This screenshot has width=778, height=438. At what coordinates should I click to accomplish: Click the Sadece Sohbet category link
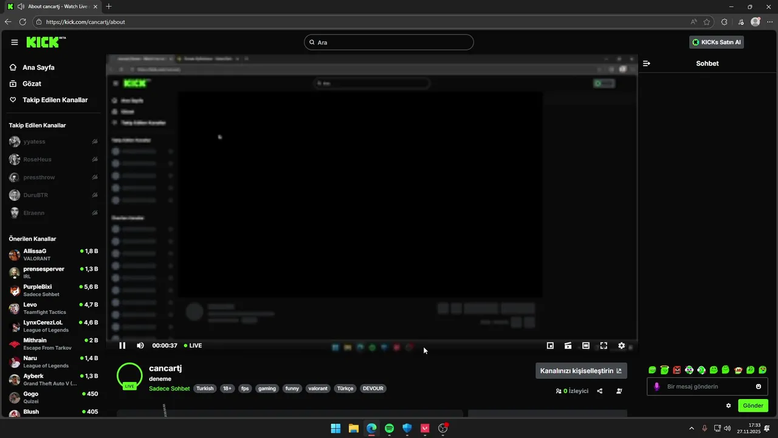pos(170,389)
